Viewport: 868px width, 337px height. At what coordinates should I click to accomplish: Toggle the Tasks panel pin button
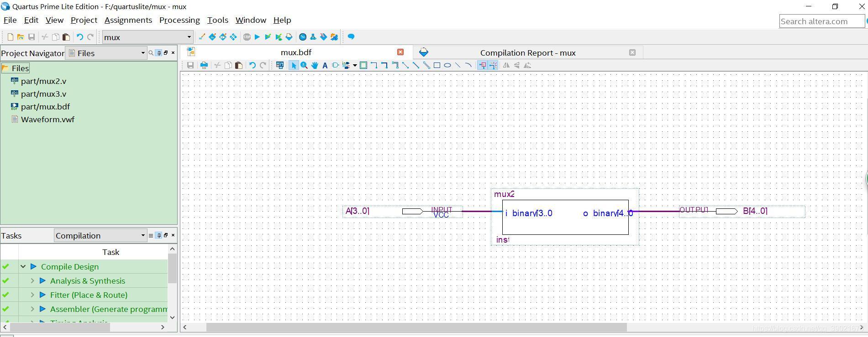[x=158, y=235]
